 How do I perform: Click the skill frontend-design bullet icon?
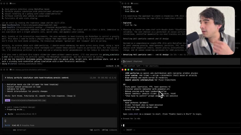(x=6, y=107)
